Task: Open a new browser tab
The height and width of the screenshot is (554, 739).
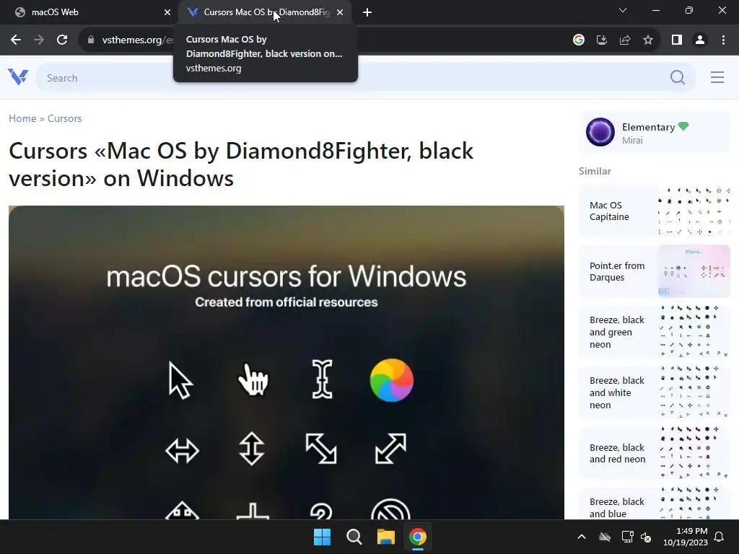Action: (x=367, y=12)
